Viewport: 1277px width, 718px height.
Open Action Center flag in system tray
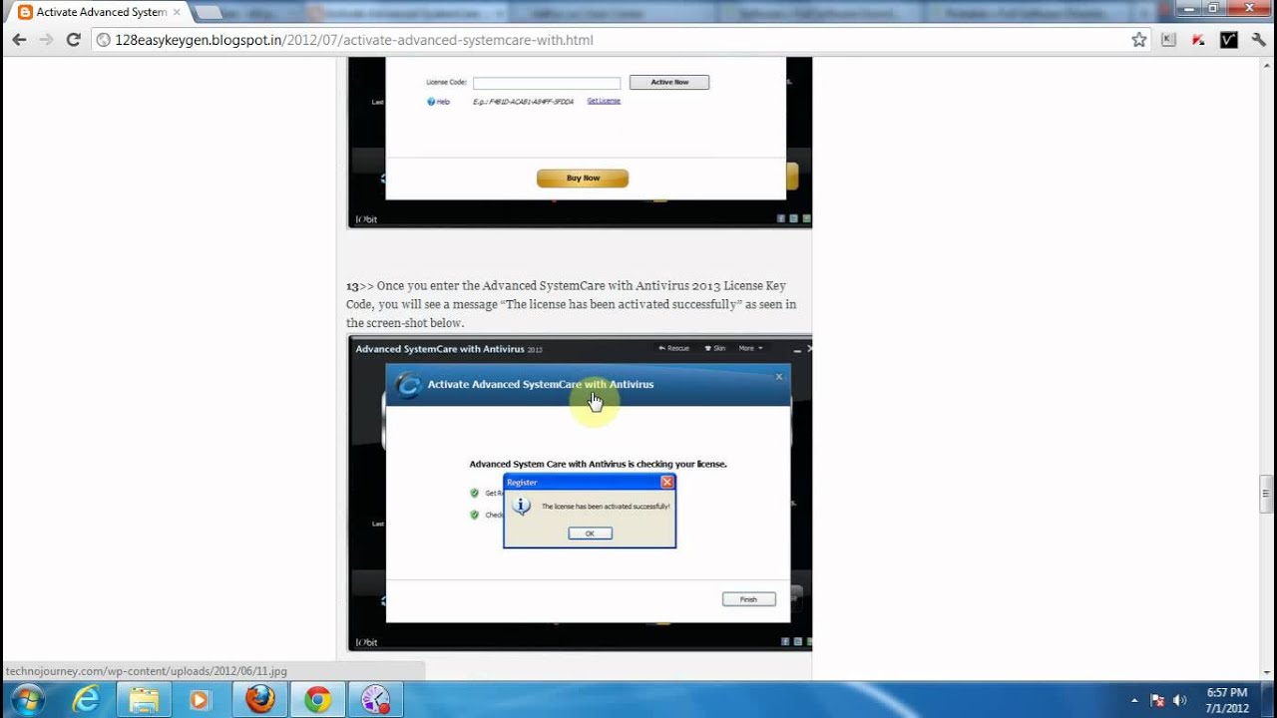pos(1157,700)
